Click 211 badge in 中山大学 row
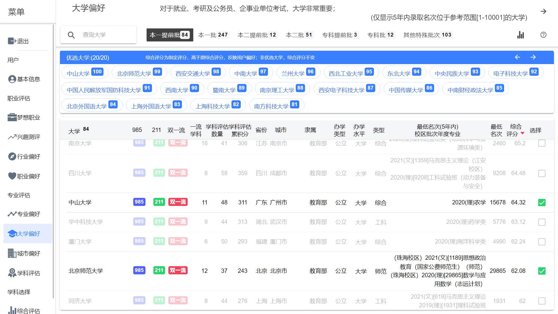The height and width of the screenshot is (314, 558). click(159, 202)
